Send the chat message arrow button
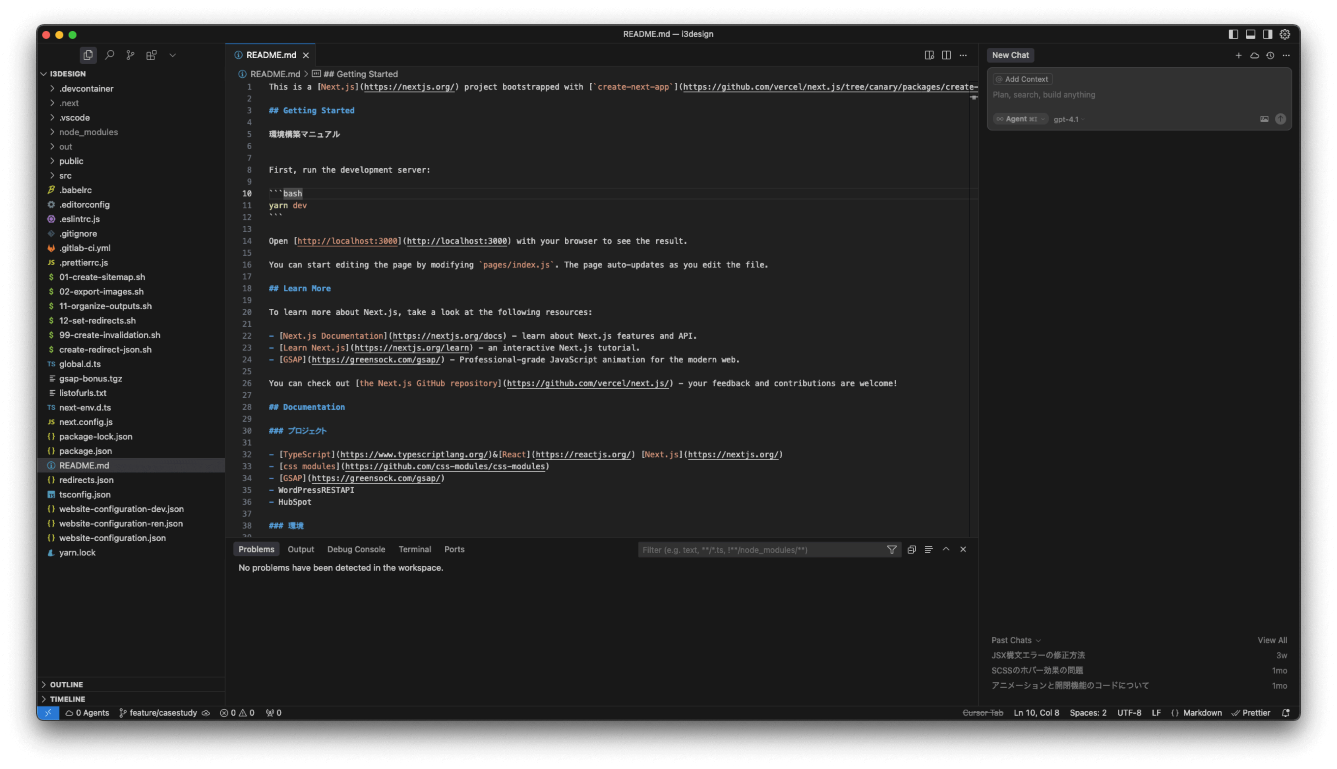Image resolution: width=1337 pixels, height=769 pixels. click(1280, 119)
